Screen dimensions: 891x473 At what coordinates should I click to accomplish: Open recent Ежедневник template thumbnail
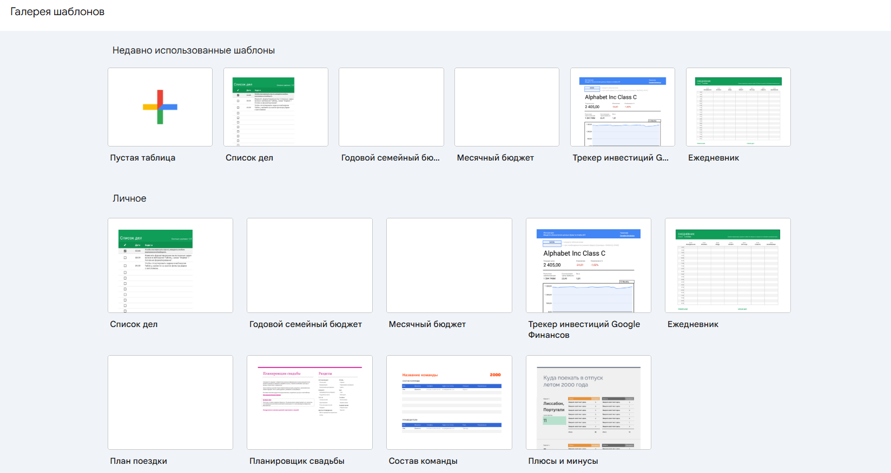(738, 107)
